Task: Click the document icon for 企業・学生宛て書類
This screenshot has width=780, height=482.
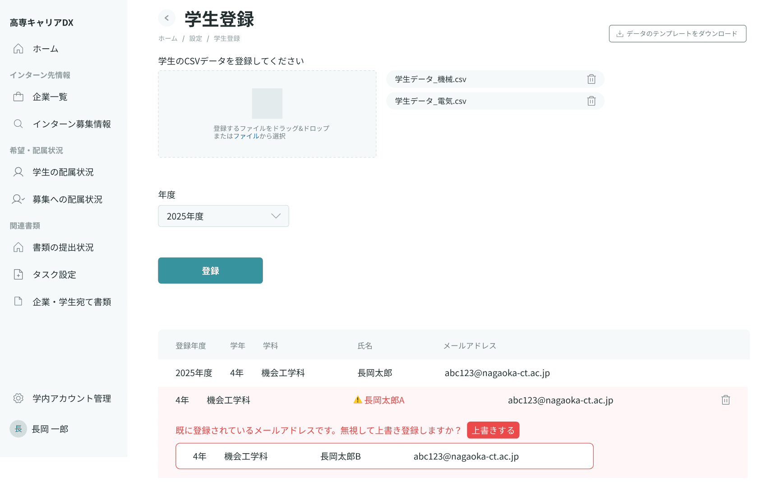Action: [x=18, y=302]
